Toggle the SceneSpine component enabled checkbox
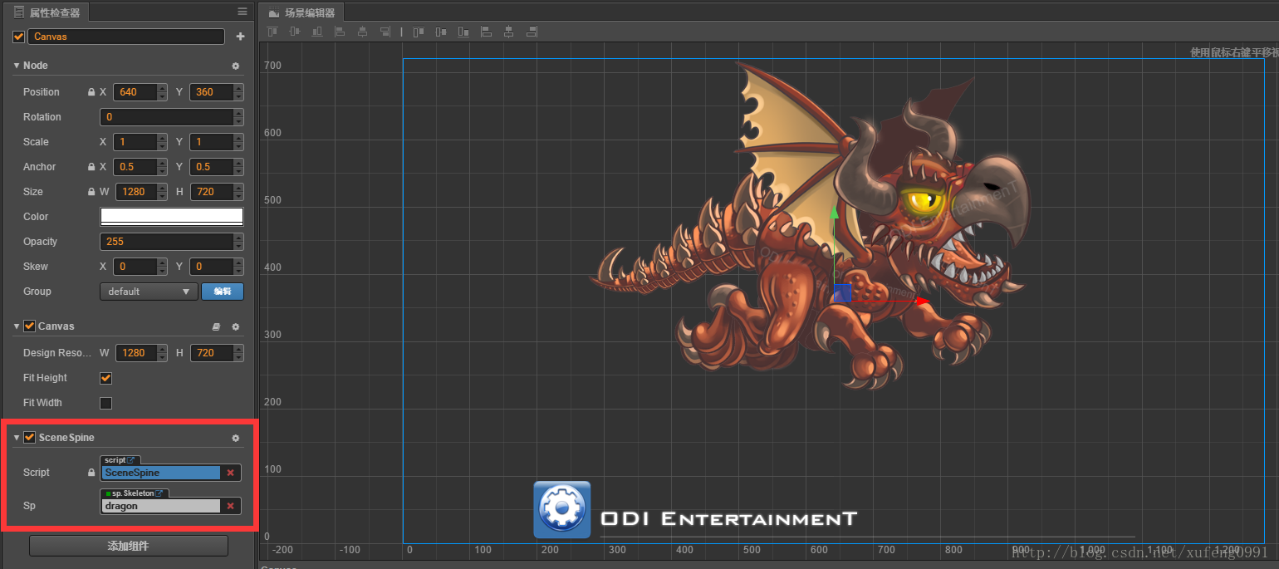This screenshot has height=569, width=1279. pyautogui.click(x=29, y=438)
